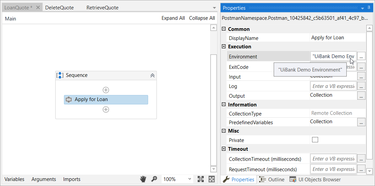375x186 pixels.
Task: Open the Environment ellipsis editor button
Action: coord(361,56)
